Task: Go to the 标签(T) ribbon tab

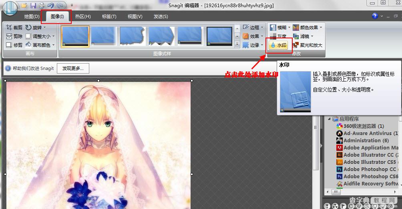Action: coord(109,16)
